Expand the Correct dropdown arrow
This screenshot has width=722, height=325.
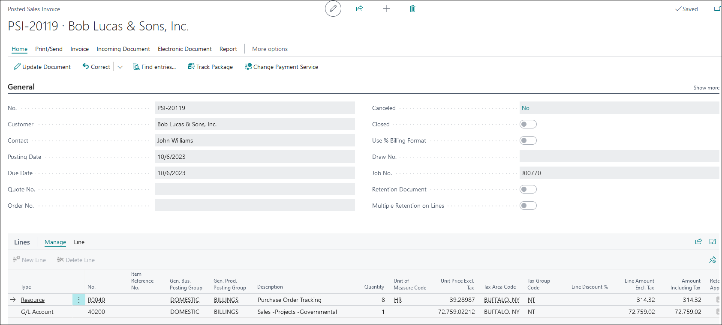(x=120, y=67)
